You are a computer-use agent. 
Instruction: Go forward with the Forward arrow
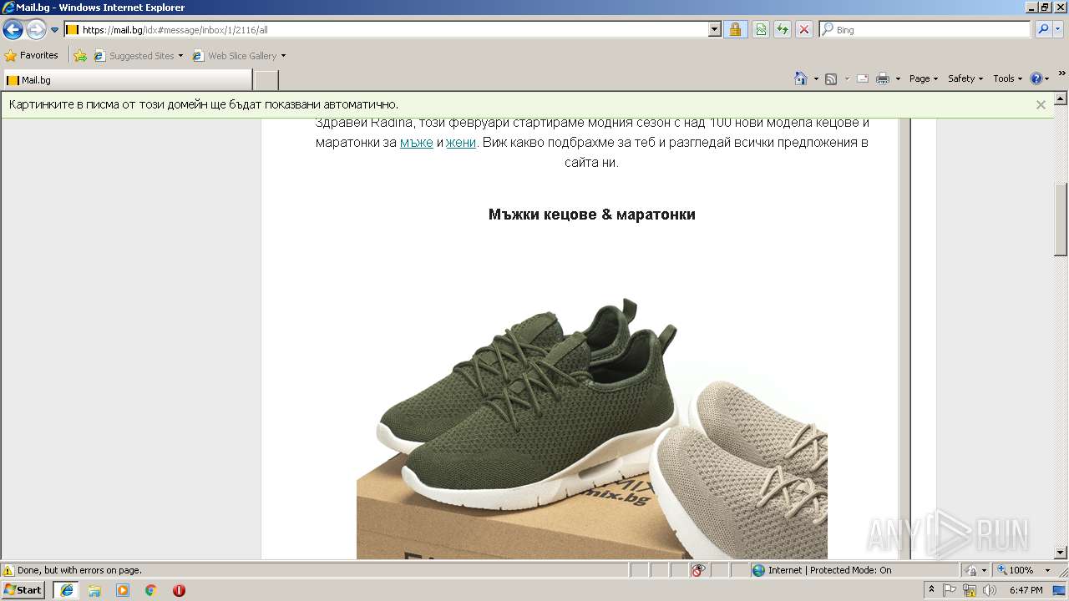[x=36, y=30]
